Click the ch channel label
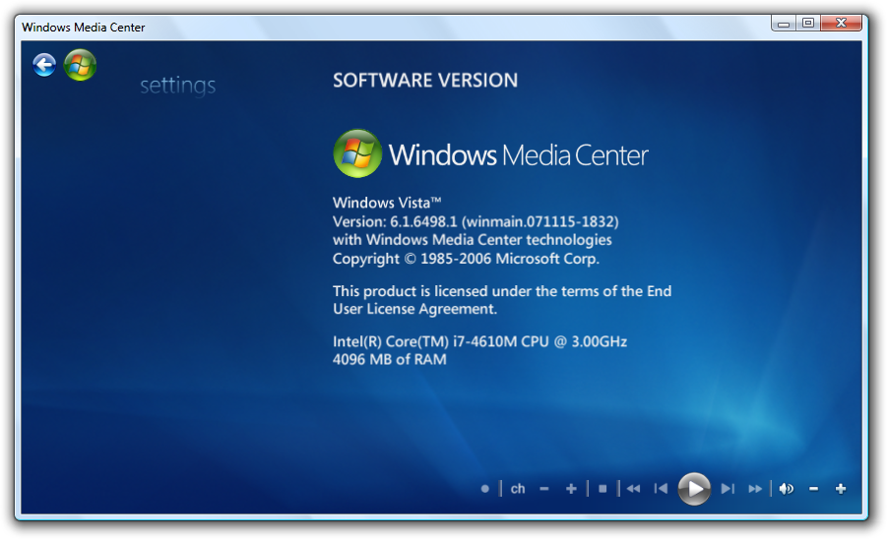 (x=518, y=489)
